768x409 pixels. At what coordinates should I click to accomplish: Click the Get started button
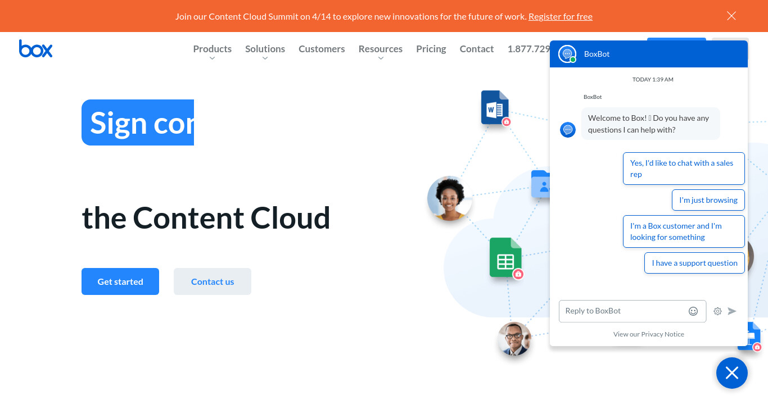(120, 281)
